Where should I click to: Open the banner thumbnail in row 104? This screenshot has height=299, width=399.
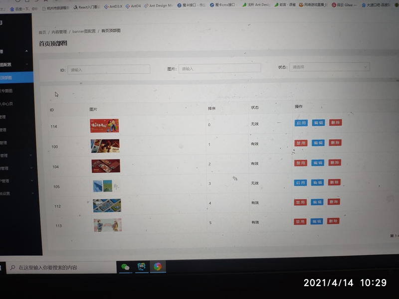[106, 166]
